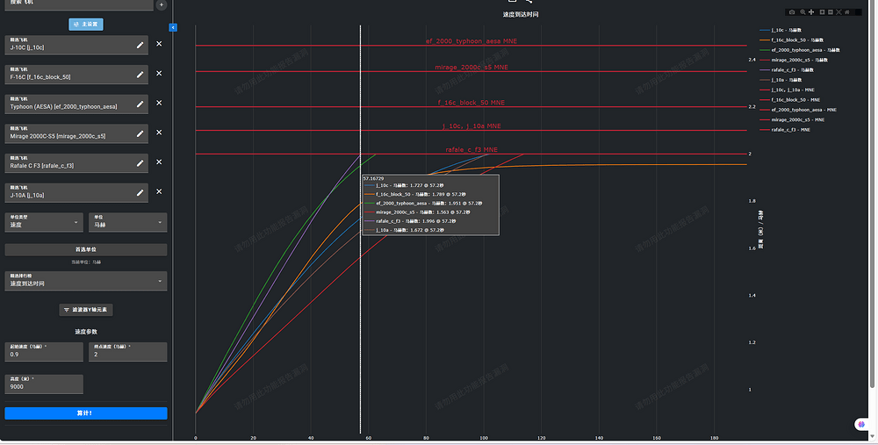Remove F-16C [f_16c_block_50] from the list
This screenshot has height=445, width=878.
[159, 74]
